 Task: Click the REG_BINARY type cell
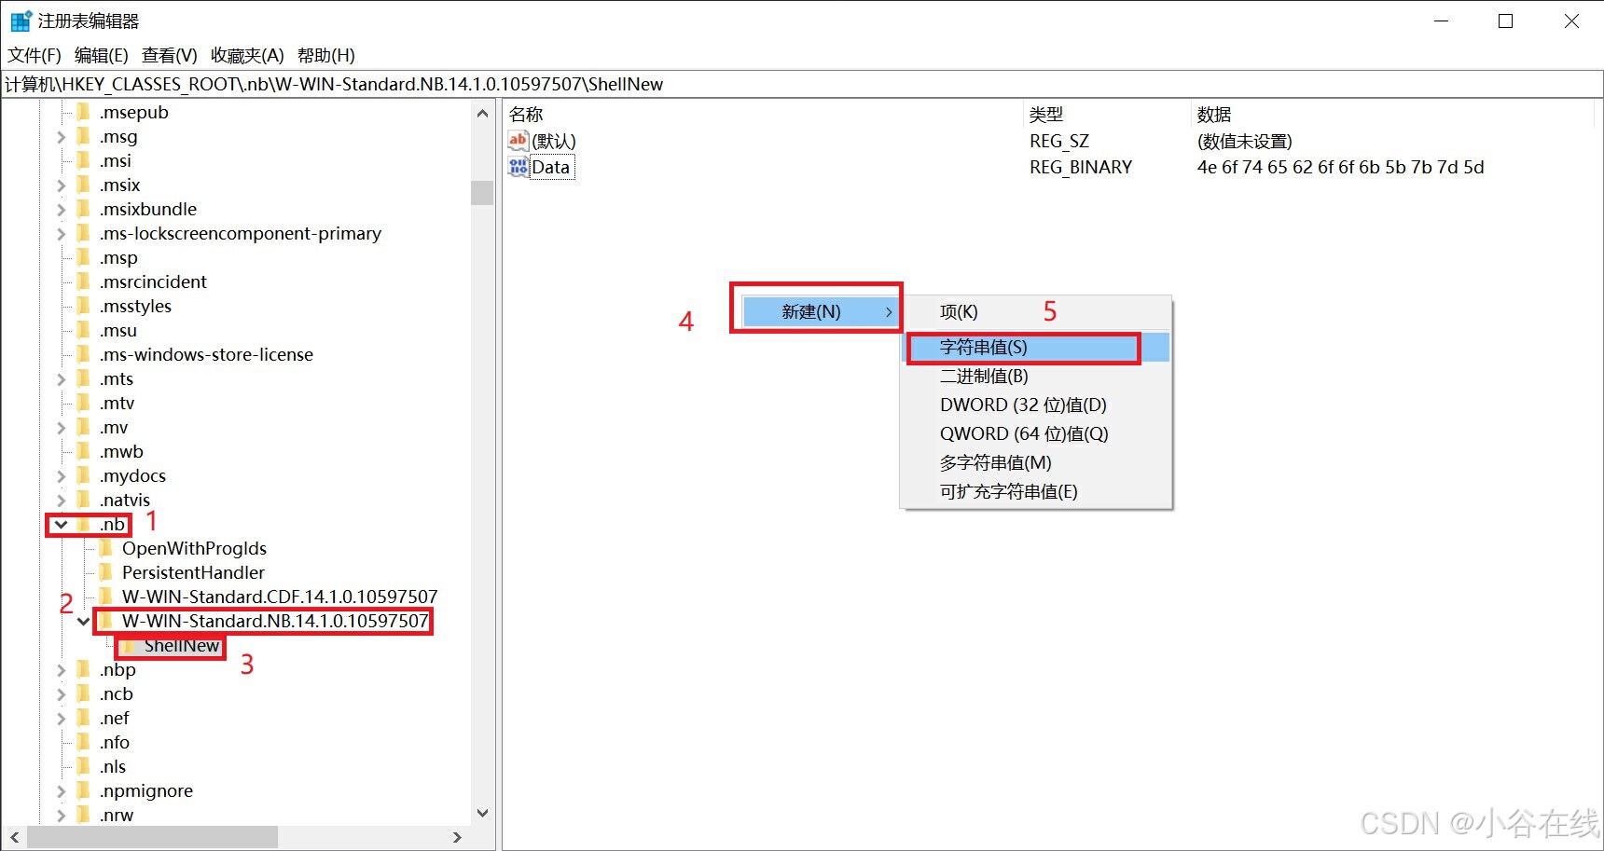pyautogui.click(x=1081, y=167)
